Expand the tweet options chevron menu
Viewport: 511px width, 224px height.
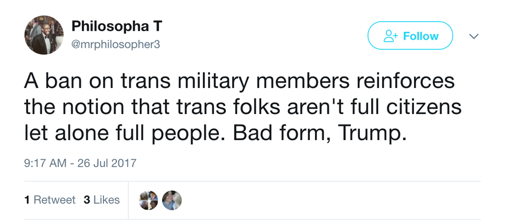pyautogui.click(x=474, y=36)
